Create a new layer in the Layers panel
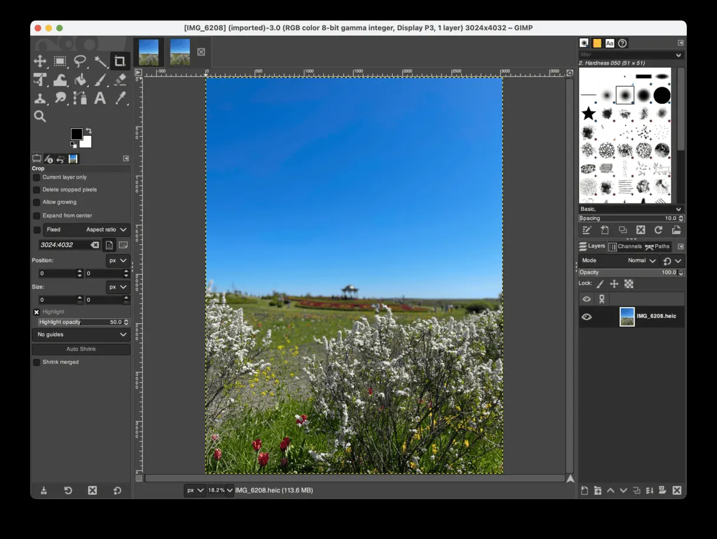Viewport: 717px width, 539px height. point(584,490)
